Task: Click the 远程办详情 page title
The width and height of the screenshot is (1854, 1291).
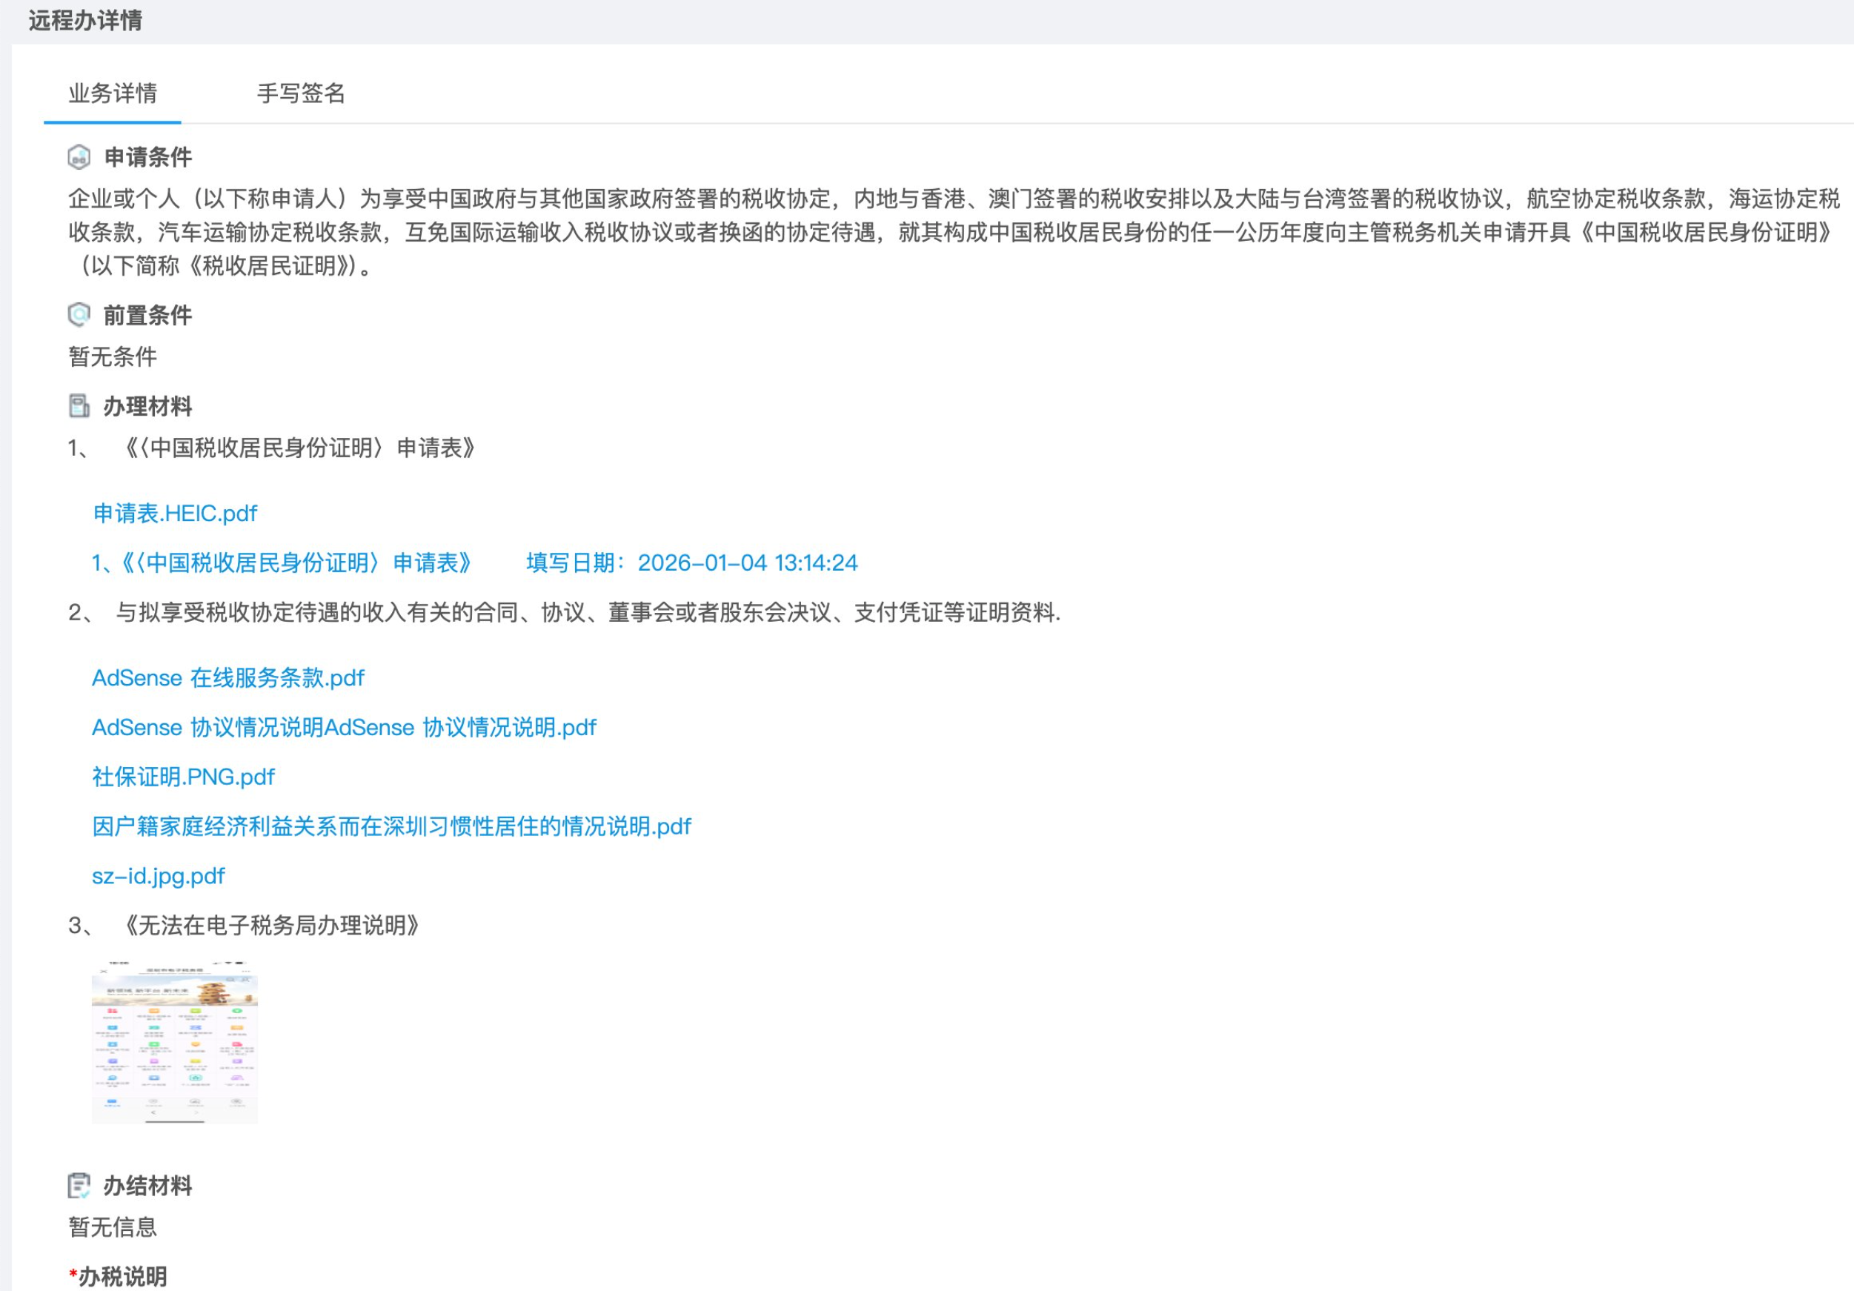Action: coord(84,20)
